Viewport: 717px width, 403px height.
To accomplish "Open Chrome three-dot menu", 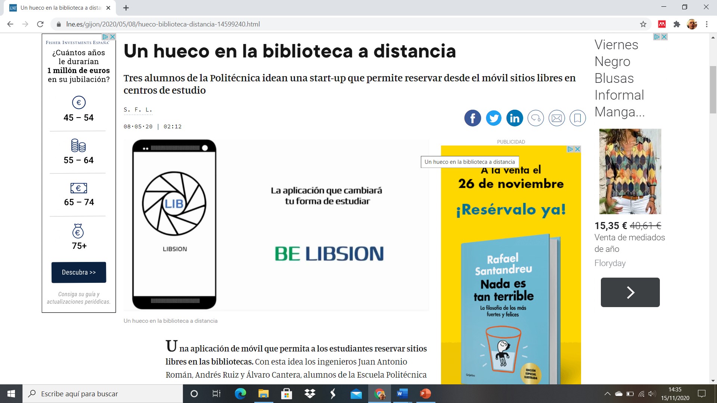I will [x=707, y=24].
